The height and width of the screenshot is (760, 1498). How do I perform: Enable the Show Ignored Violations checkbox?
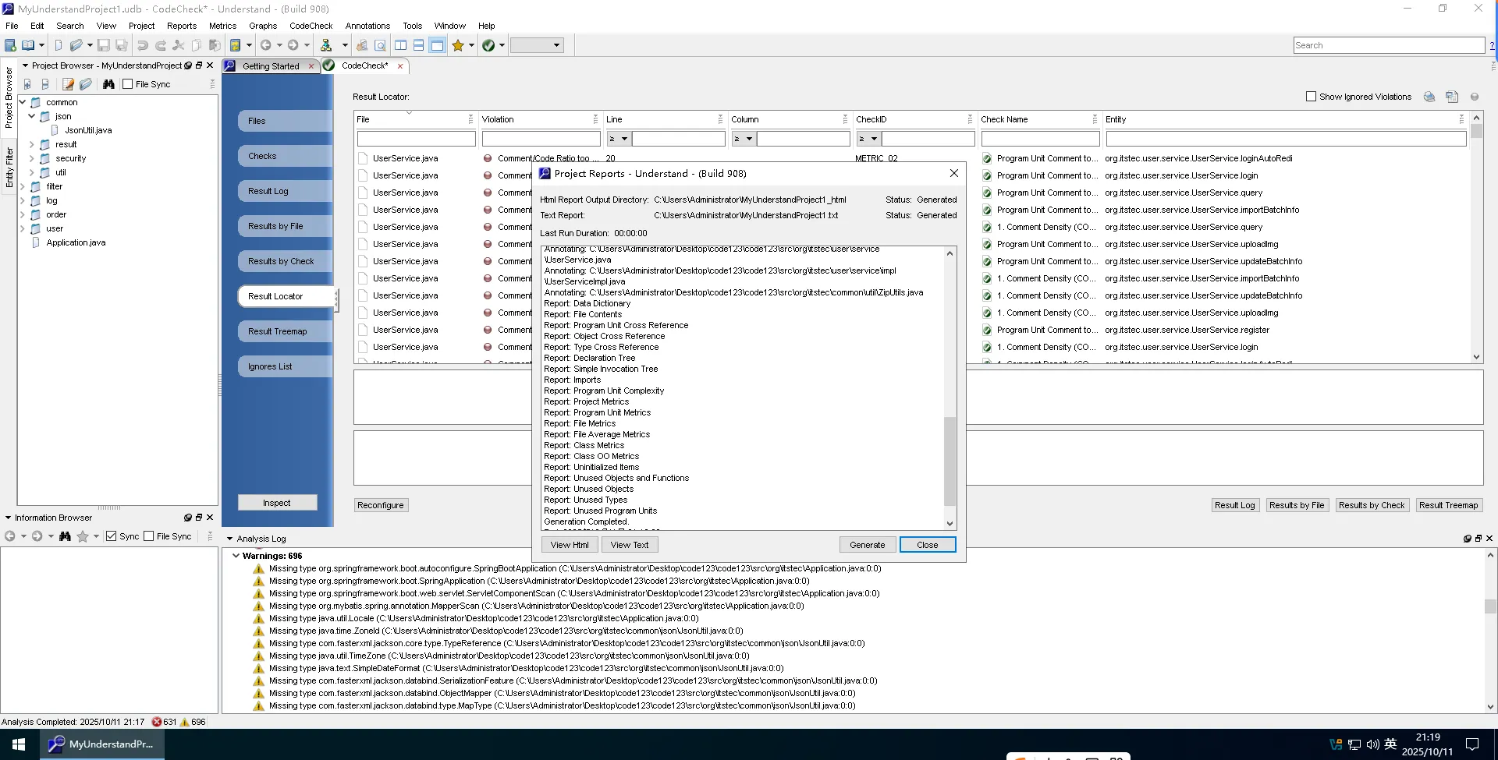pyautogui.click(x=1311, y=97)
